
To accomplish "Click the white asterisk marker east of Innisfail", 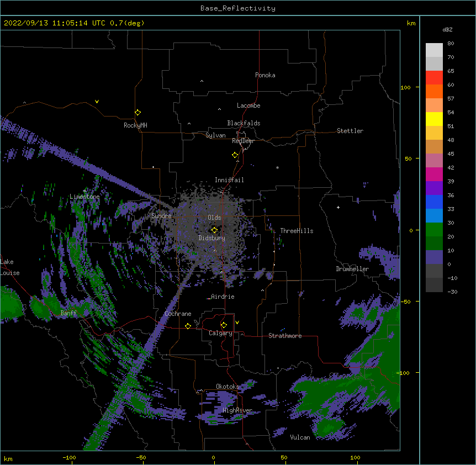I will pos(277,167).
